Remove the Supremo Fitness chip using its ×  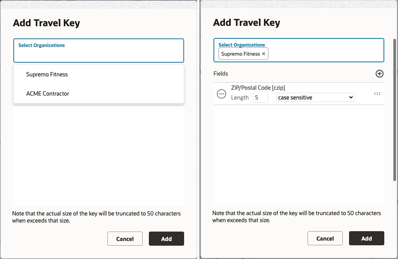click(x=264, y=54)
